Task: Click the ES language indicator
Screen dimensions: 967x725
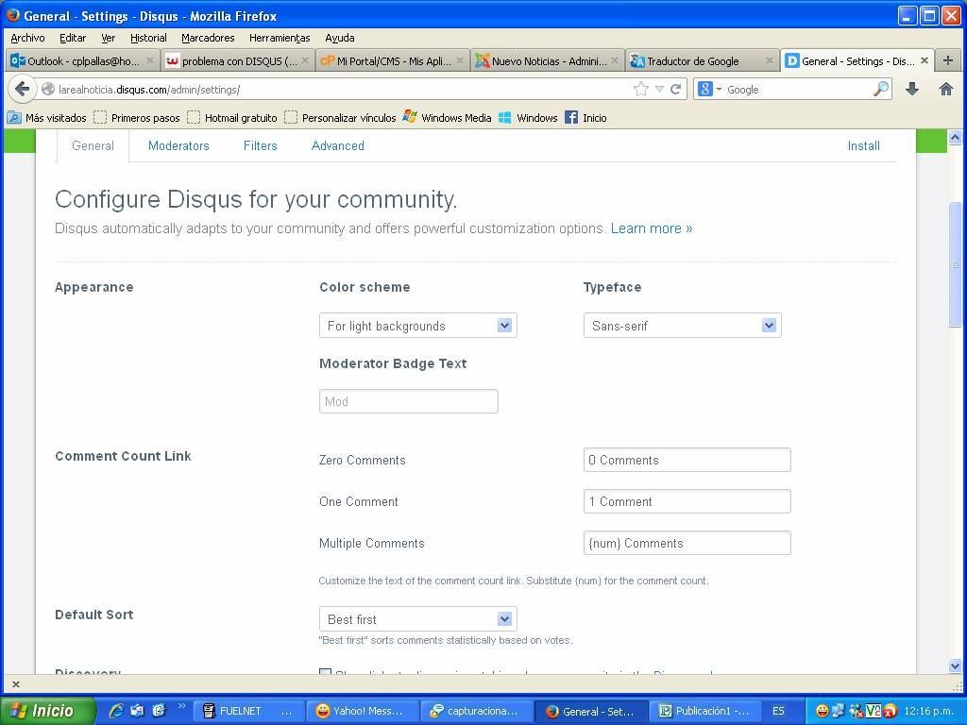Action: coord(778,711)
